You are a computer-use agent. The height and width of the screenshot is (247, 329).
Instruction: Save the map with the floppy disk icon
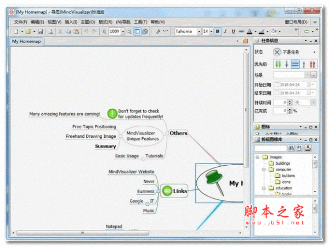tap(41, 31)
